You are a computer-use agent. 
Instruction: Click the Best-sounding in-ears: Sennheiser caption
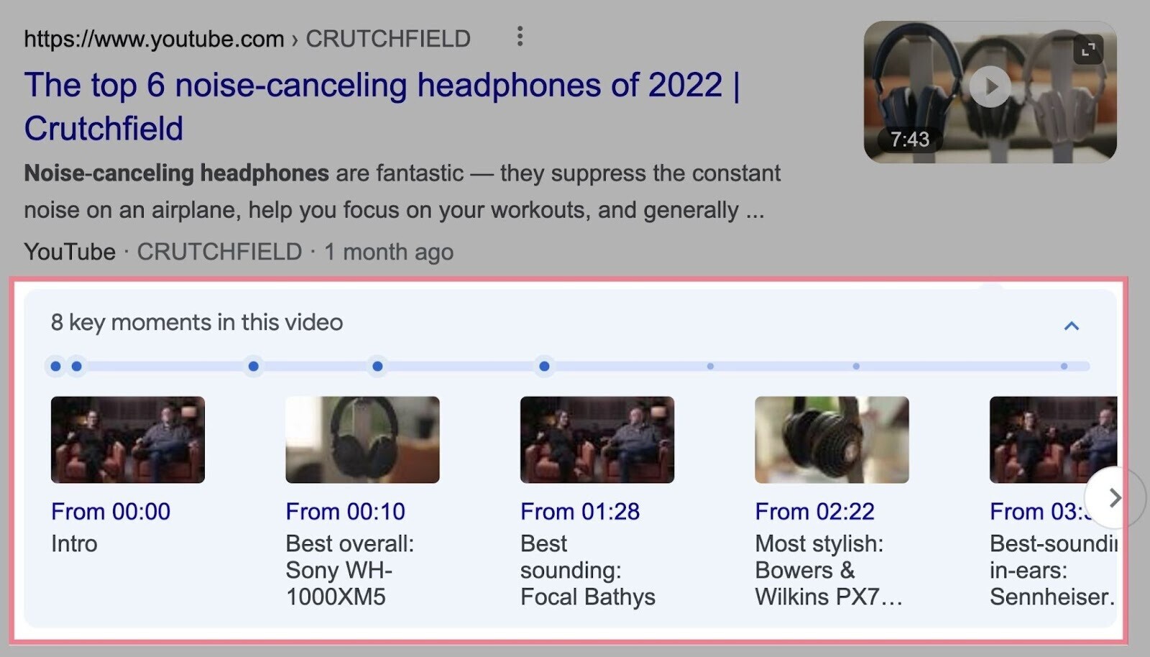tap(1053, 570)
